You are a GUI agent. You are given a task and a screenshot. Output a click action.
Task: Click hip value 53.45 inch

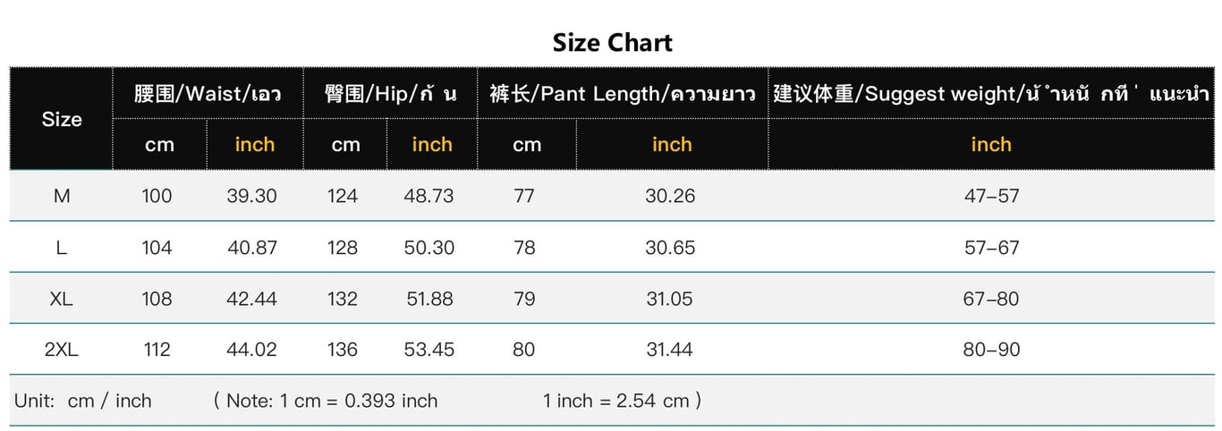(x=429, y=350)
